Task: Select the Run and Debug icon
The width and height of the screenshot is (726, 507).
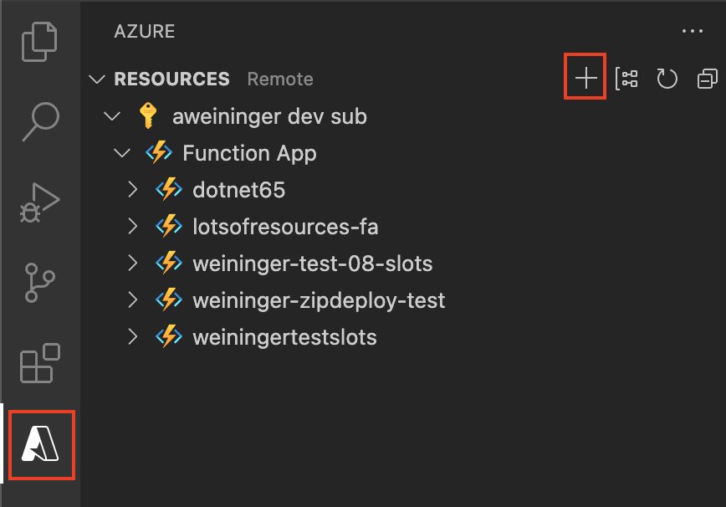Action: tap(41, 201)
